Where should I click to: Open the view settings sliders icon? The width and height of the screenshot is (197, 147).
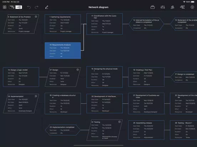coord(163,7)
